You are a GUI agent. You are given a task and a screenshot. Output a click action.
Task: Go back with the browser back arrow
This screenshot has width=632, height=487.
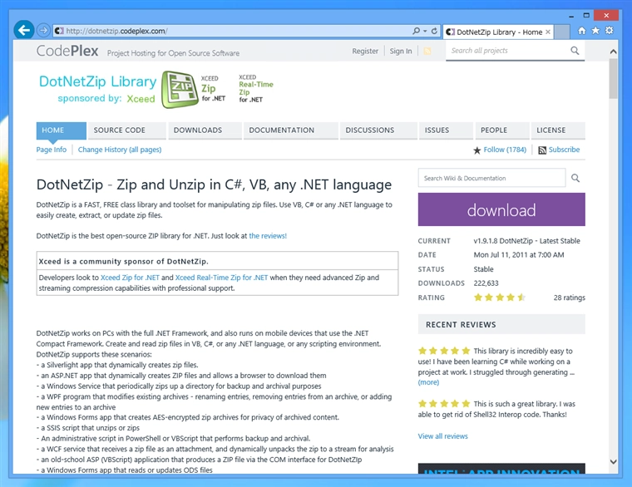pos(24,30)
